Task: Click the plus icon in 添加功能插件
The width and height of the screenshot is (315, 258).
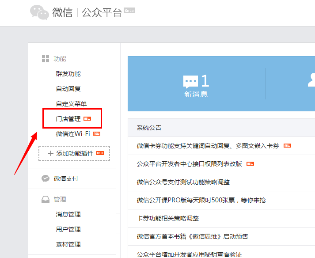Action: tap(51, 153)
